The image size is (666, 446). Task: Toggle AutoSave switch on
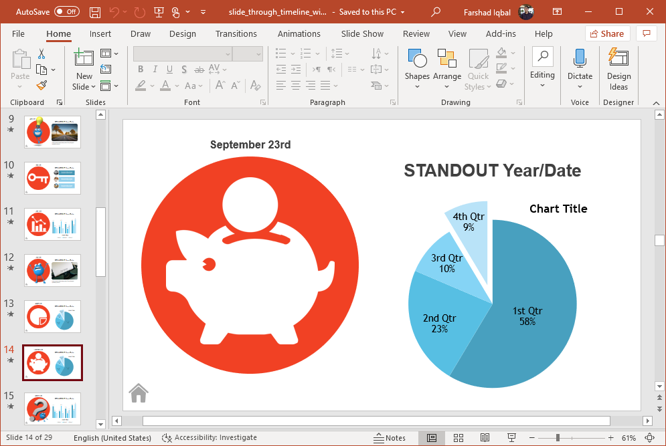66,12
